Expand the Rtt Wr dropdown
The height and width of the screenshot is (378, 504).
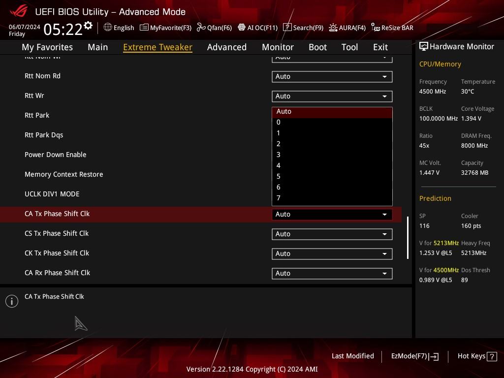point(332,96)
